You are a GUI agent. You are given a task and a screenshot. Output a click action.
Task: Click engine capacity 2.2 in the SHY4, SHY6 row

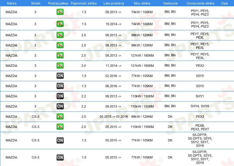(83, 106)
